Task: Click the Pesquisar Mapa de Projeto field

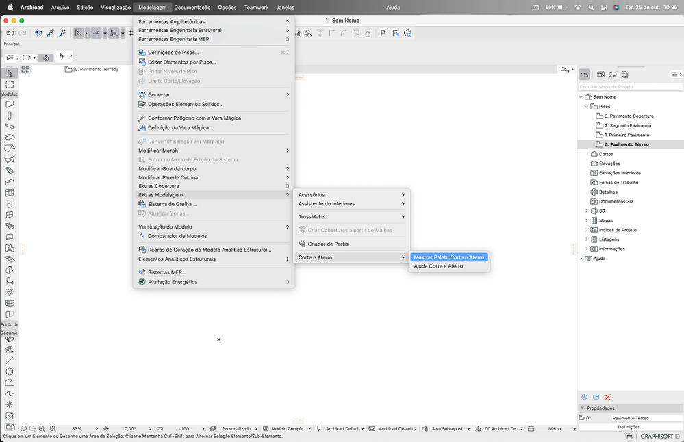Action: click(x=631, y=87)
